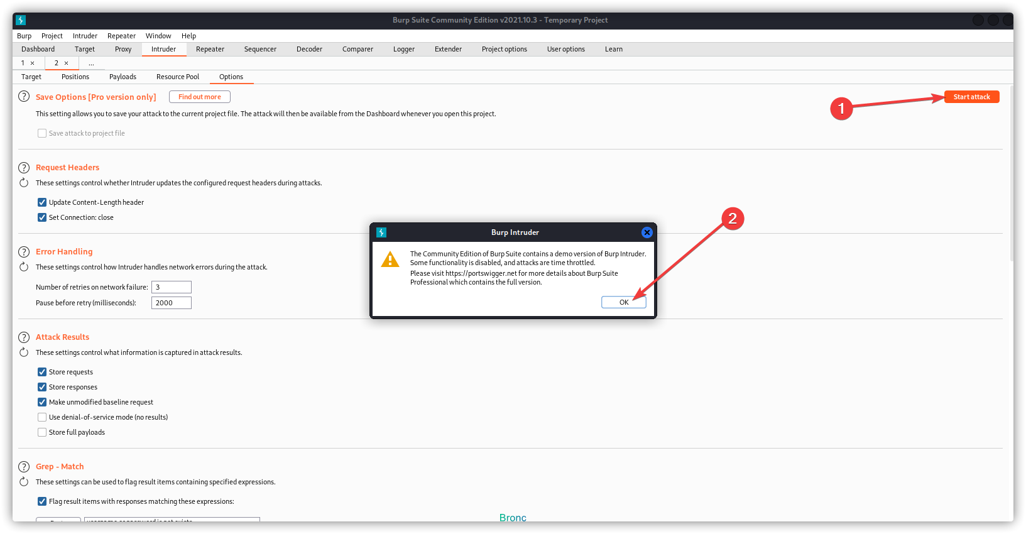Image resolution: width=1026 pixels, height=534 pixels.
Task: Switch to the main Target tool tab
Action: pyautogui.click(x=85, y=49)
